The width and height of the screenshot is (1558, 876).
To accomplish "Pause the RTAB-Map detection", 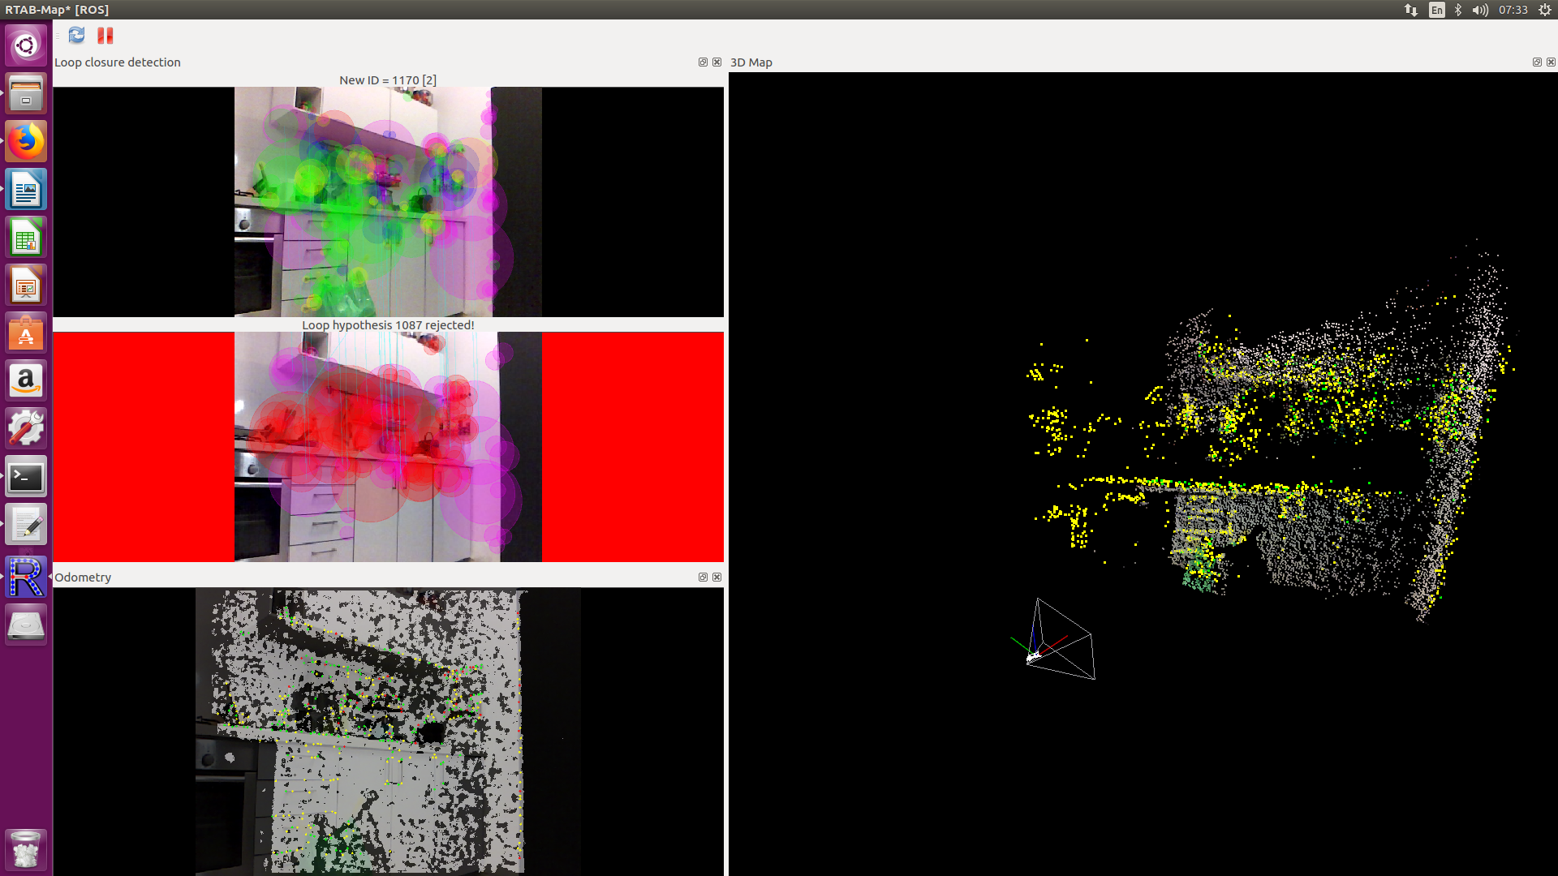I will (x=105, y=35).
